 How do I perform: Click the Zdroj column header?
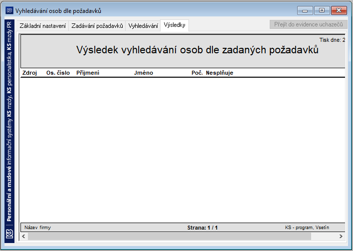[x=30, y=73]
